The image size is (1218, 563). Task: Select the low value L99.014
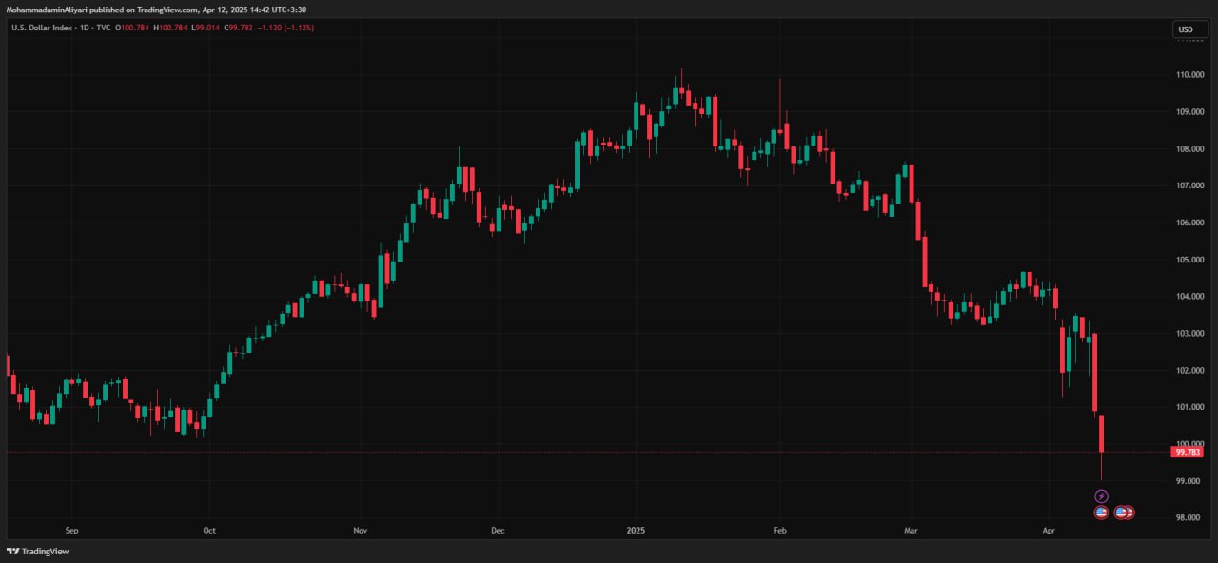tap(206, 29)
